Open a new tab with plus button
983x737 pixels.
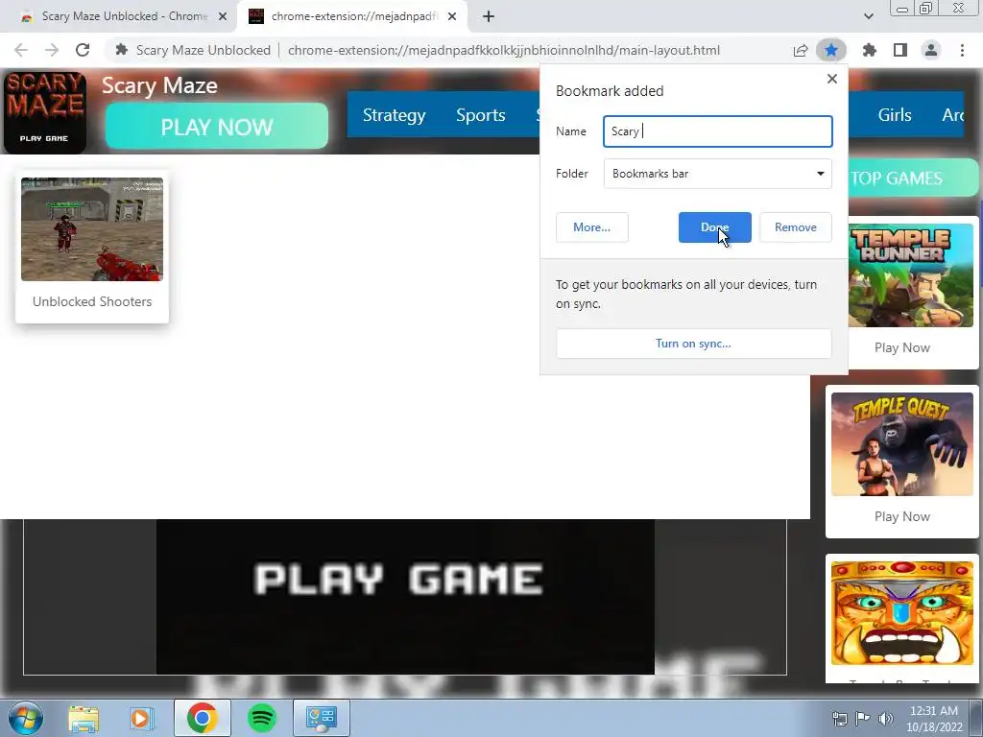[489, 16]
